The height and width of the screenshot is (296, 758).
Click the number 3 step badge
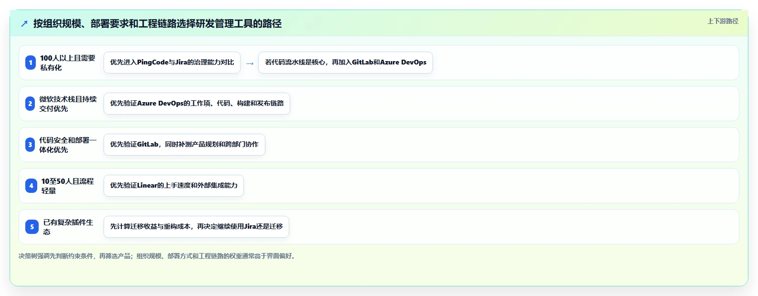30,145
